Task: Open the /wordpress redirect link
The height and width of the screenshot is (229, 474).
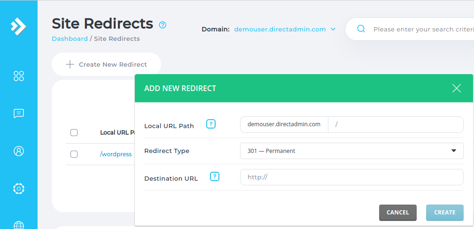Action: [x=116, y=154]
